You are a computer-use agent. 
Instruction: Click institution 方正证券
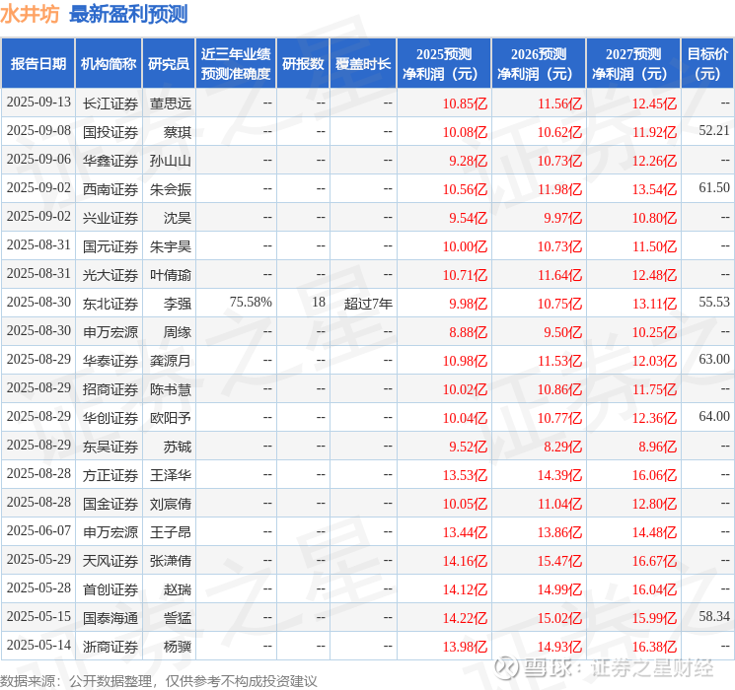[x=110, y=475]
